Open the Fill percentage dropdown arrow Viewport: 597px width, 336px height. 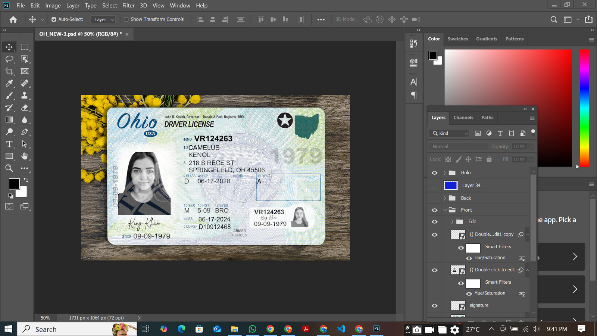[x=531, y=159]
